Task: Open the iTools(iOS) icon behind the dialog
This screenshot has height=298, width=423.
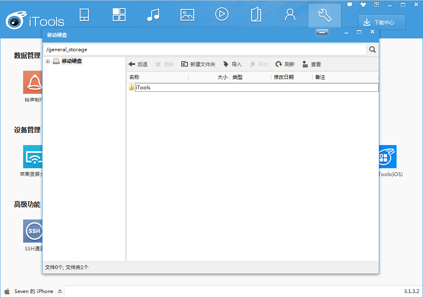Action: click(388, 157)
